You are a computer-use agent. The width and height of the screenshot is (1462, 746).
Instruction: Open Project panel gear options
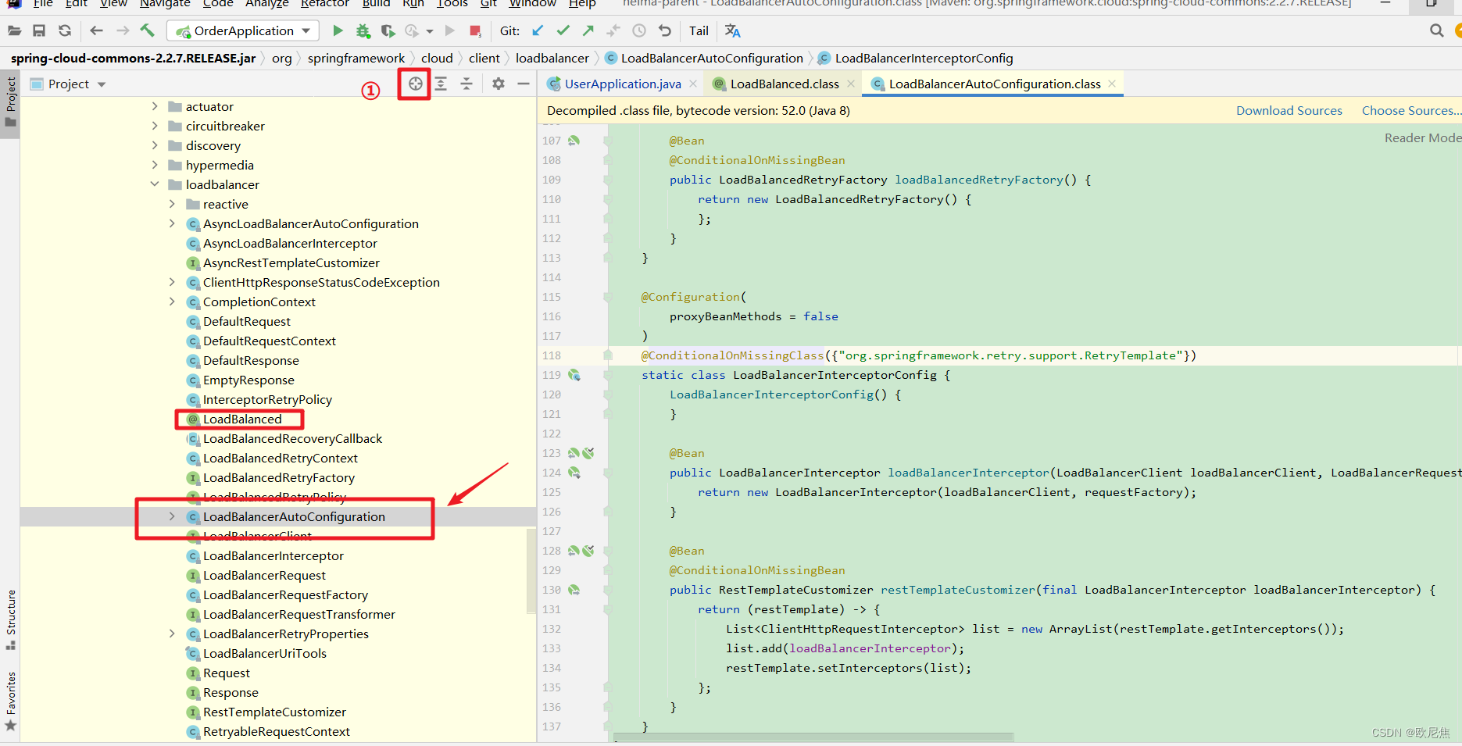pyautogui.click(x=499, y=84)
